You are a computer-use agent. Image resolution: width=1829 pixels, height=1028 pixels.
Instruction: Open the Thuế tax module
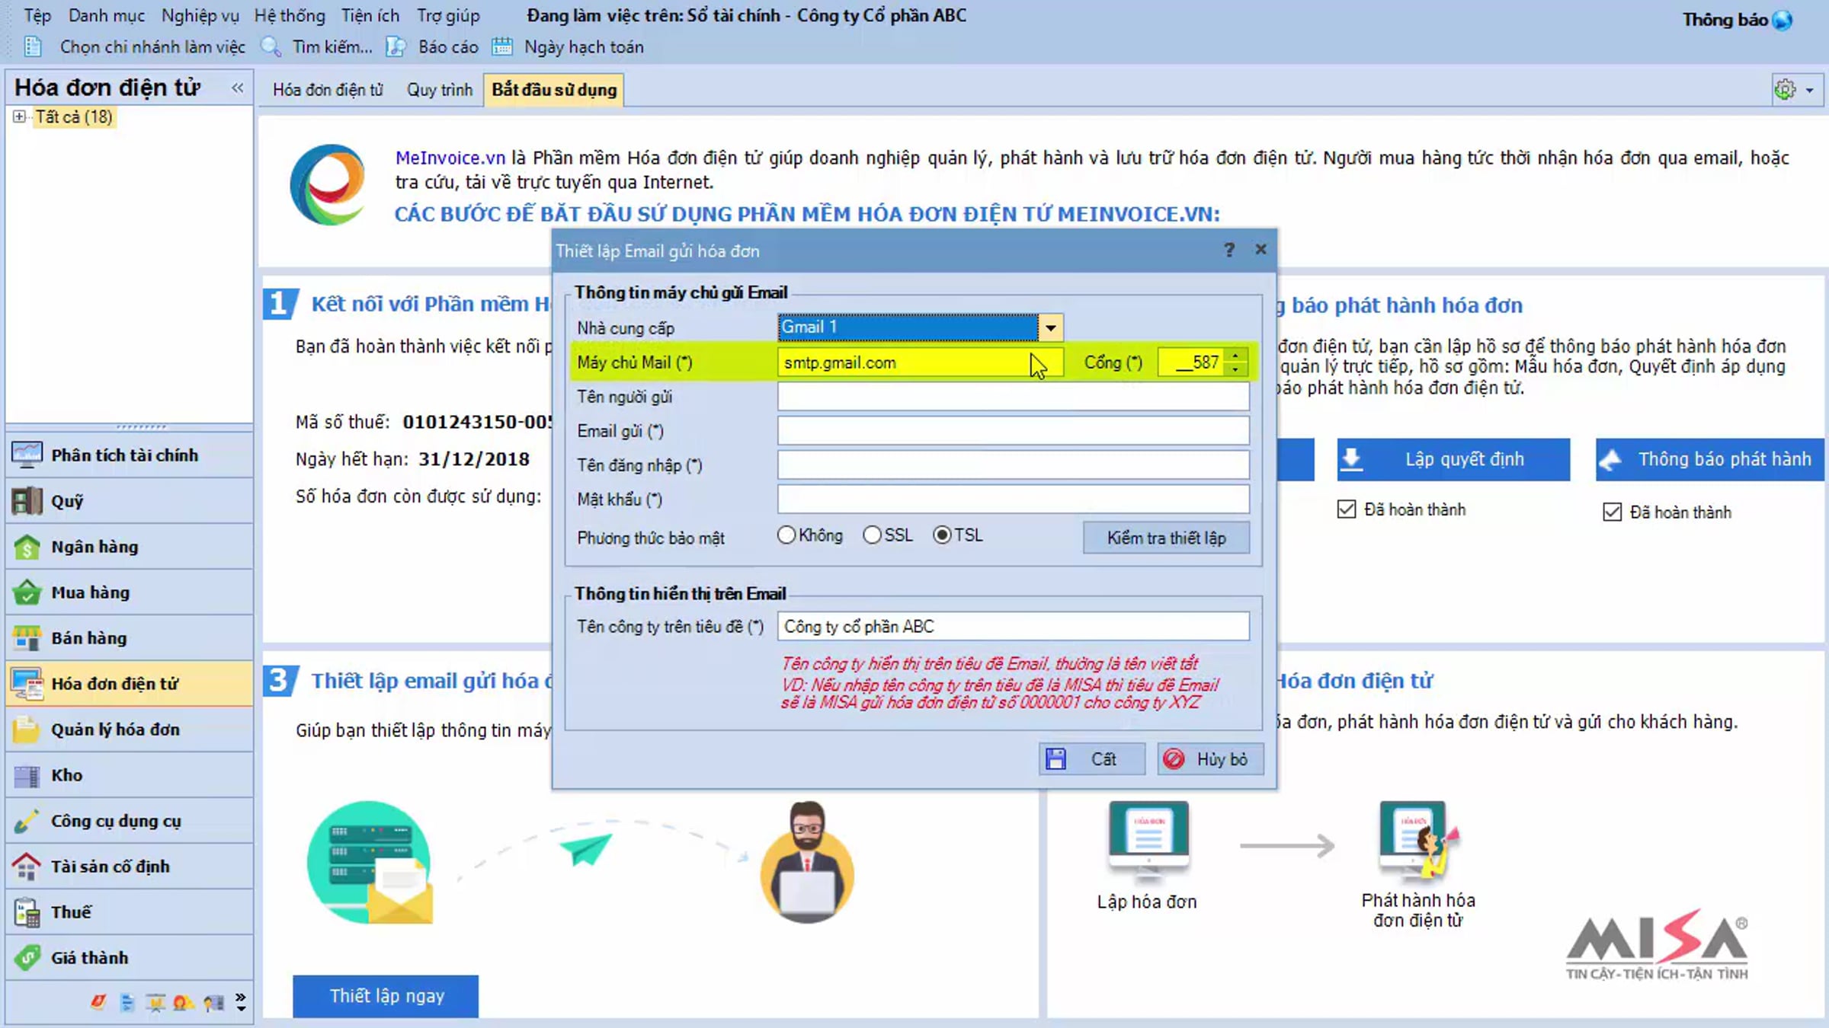pos(130,912)
